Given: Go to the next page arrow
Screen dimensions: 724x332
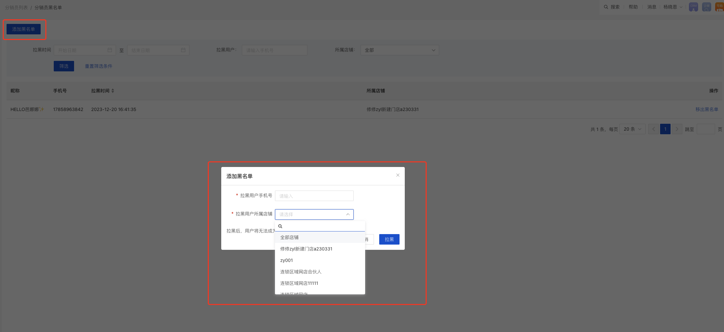Looking at the screenshot, I should pos(677,129).
